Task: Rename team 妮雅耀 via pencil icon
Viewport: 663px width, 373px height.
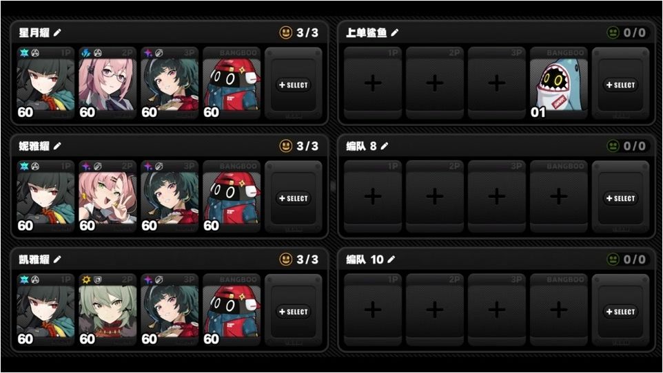Action: point(57,146)
